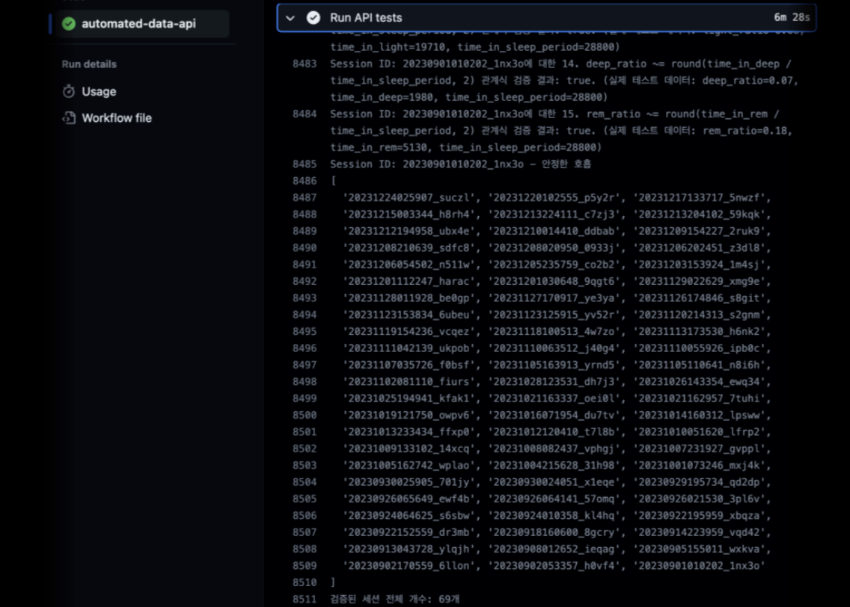
Task: Select log line number 8485
Action: [x=305, y=164]
